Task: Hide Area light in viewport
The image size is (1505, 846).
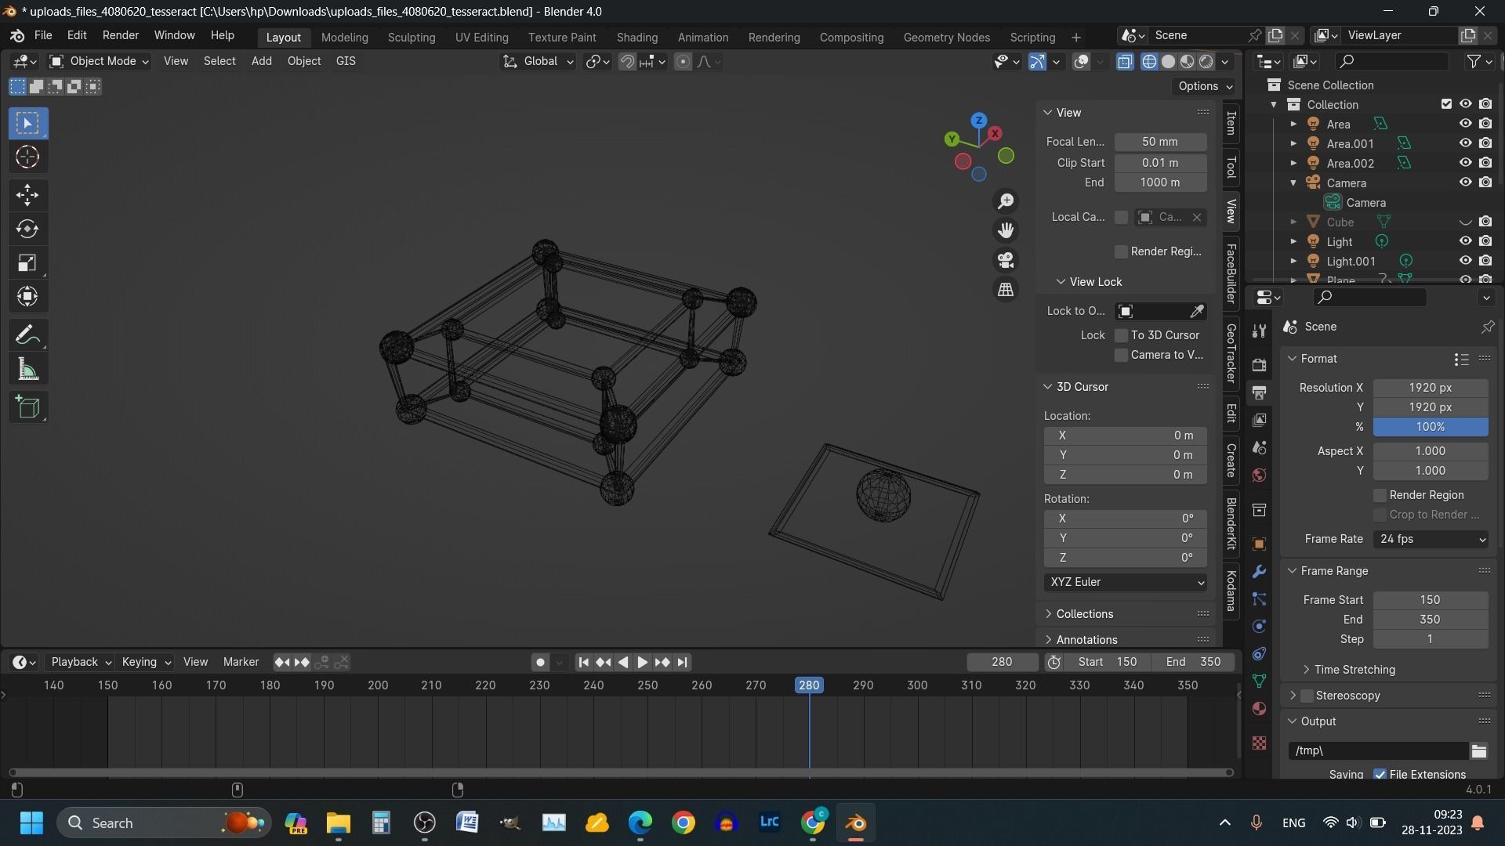Action: [x=1465, y=124]
